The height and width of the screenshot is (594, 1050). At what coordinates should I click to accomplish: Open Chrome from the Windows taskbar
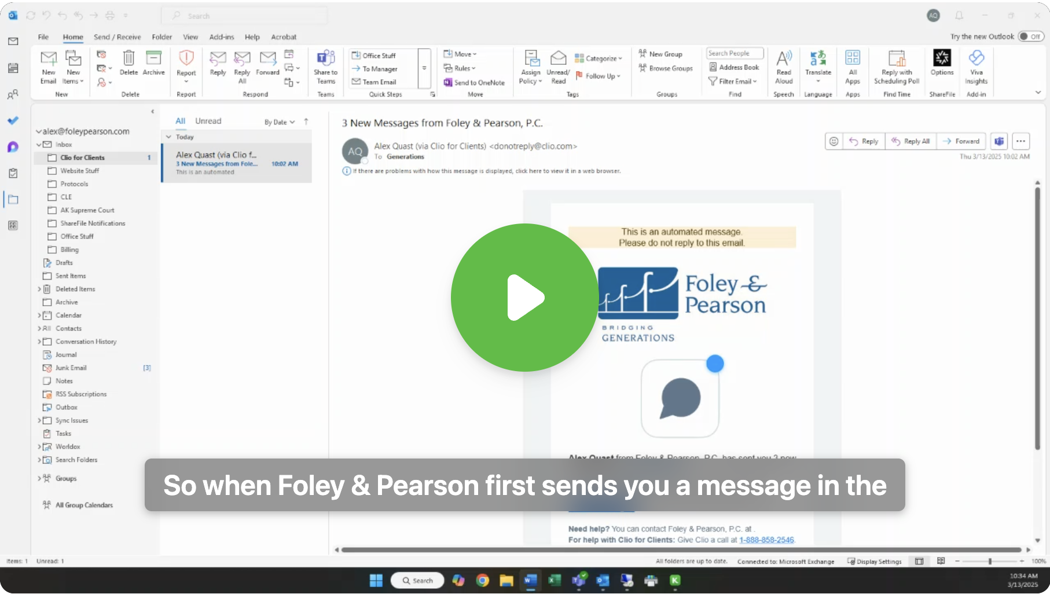(x=482, y=580)
